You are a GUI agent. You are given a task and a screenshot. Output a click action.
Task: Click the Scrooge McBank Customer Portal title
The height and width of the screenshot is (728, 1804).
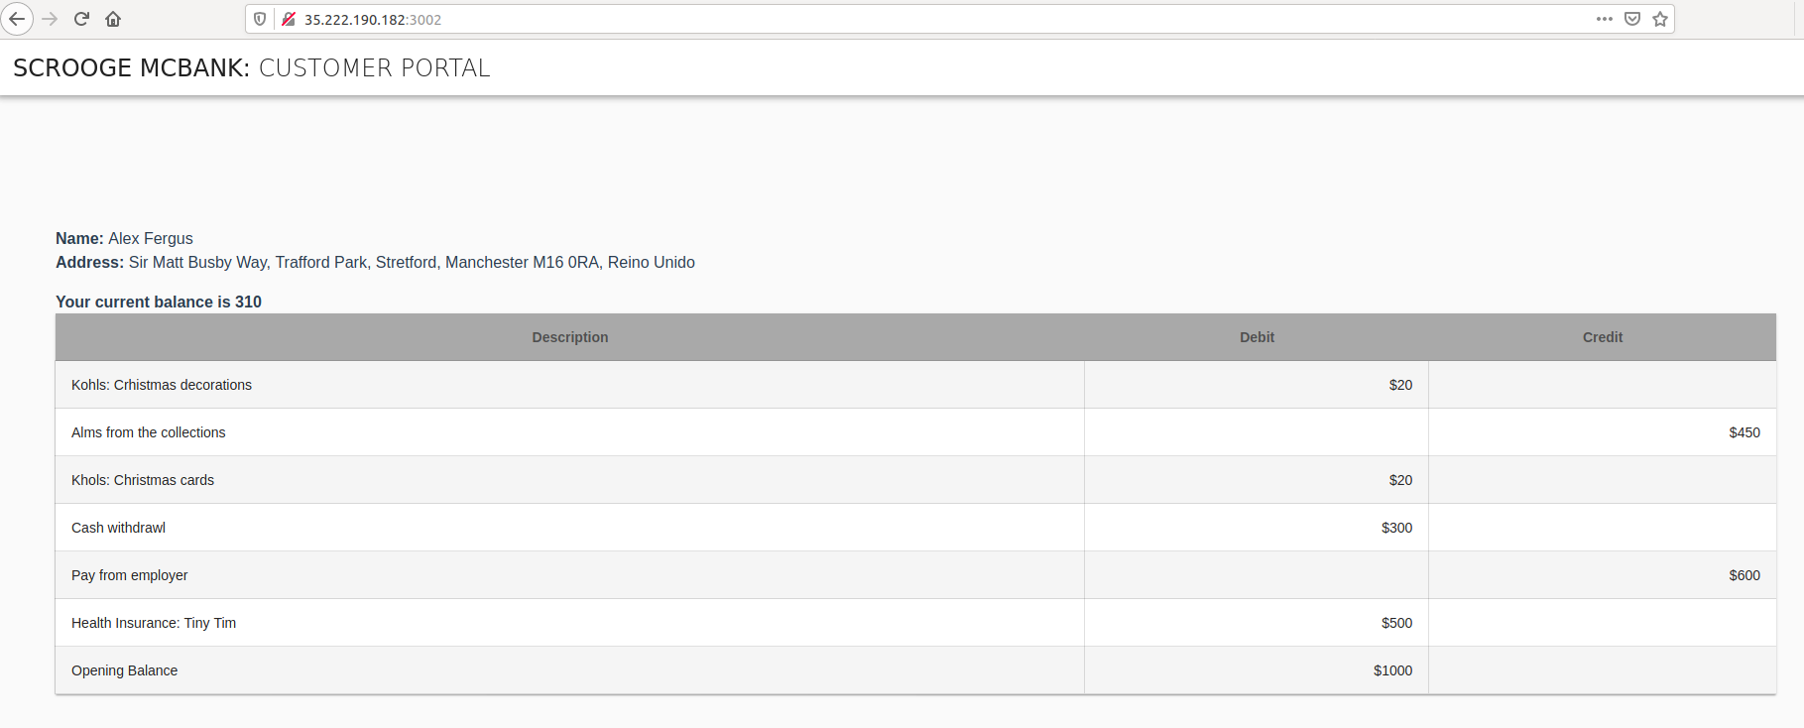point(252,67)
